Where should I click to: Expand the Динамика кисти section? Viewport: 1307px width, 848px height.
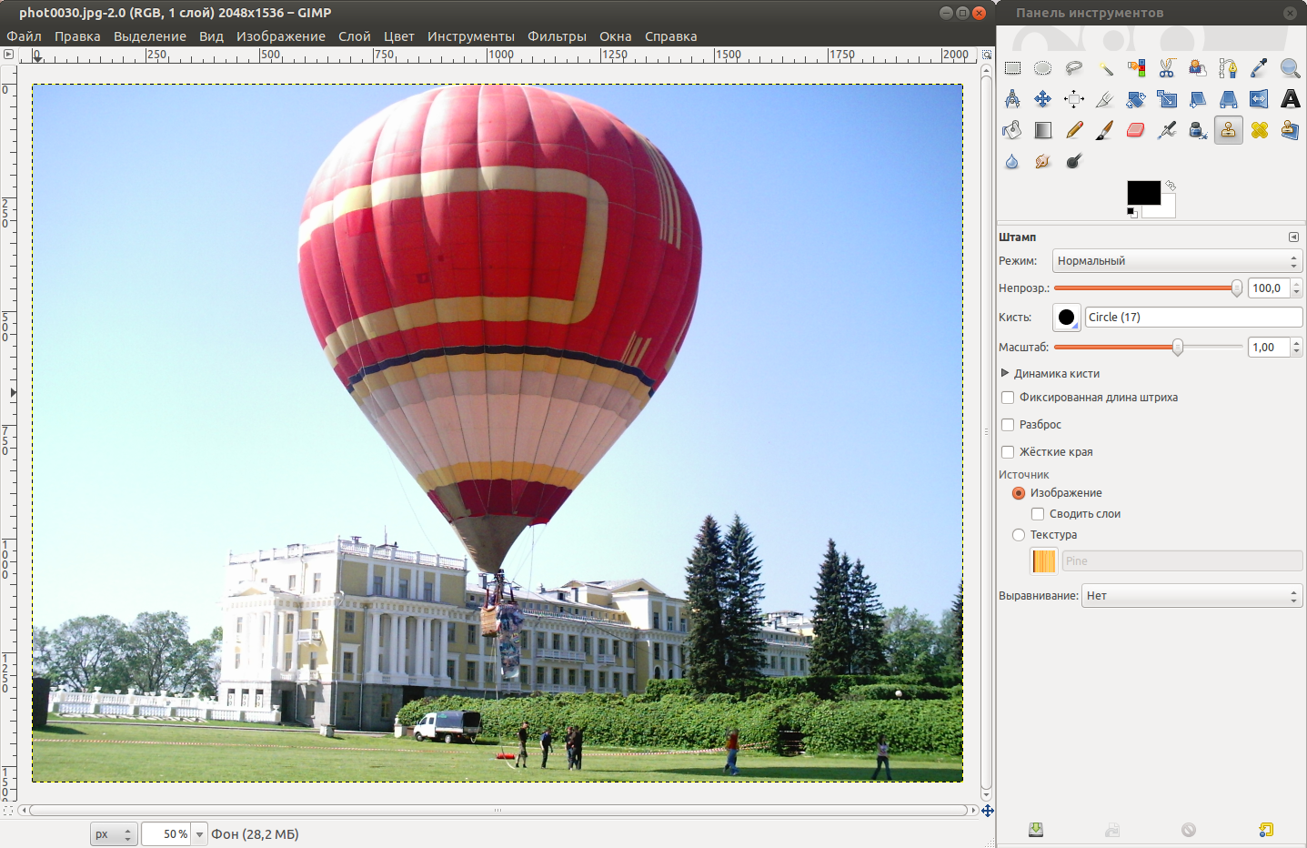(1005, 374)
